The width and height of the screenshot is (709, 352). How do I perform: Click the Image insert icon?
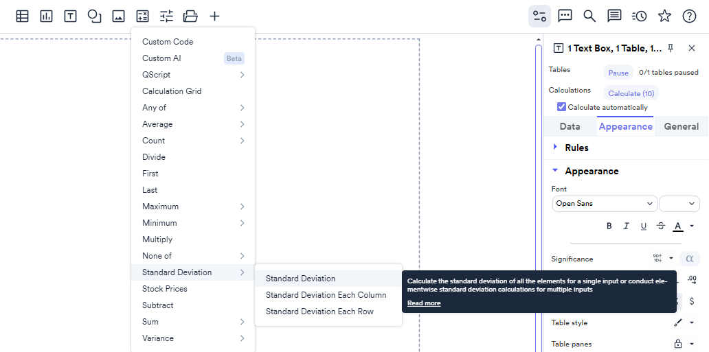[118, 16]
